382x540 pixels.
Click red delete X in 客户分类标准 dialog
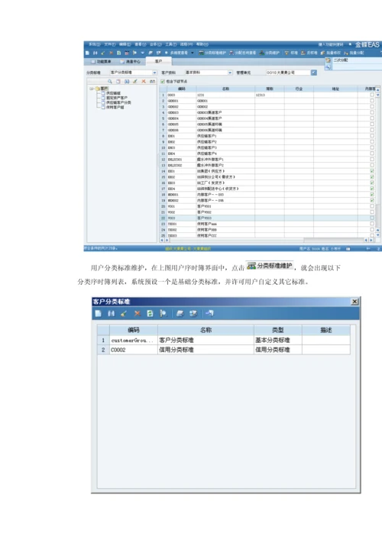click(137, 313)
